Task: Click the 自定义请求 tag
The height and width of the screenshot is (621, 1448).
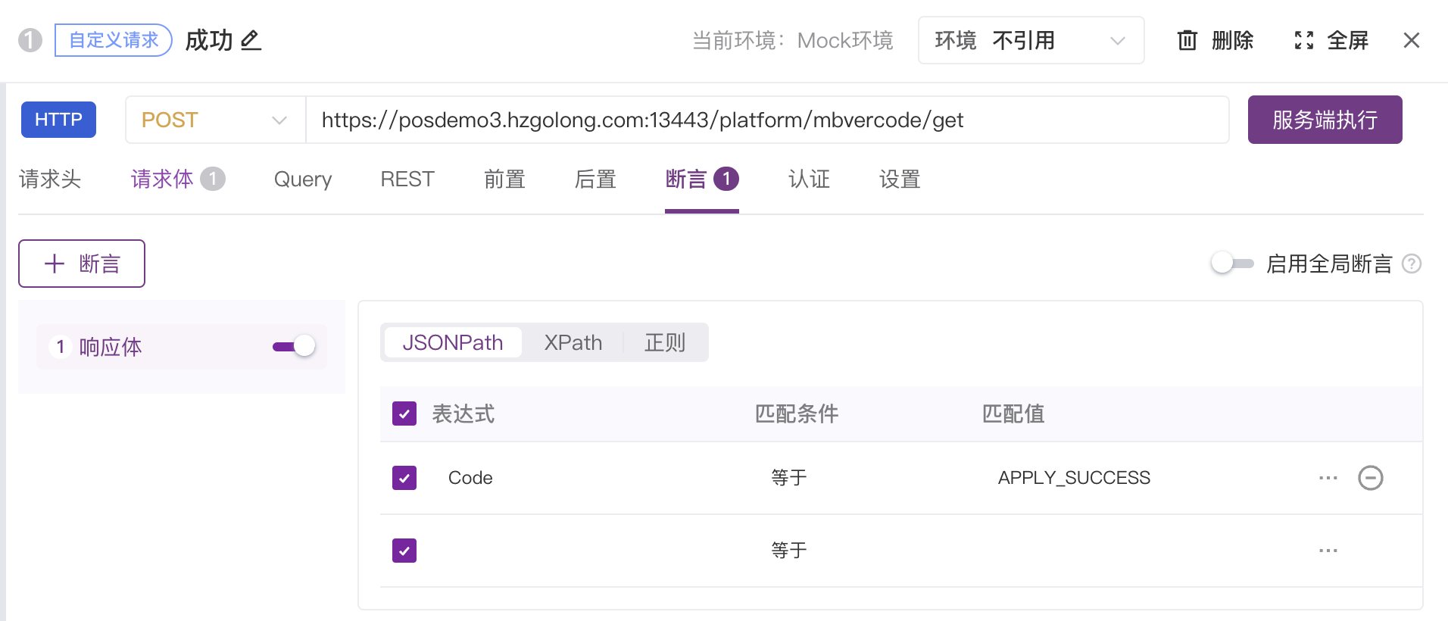Action: click(x=114, y=40)
